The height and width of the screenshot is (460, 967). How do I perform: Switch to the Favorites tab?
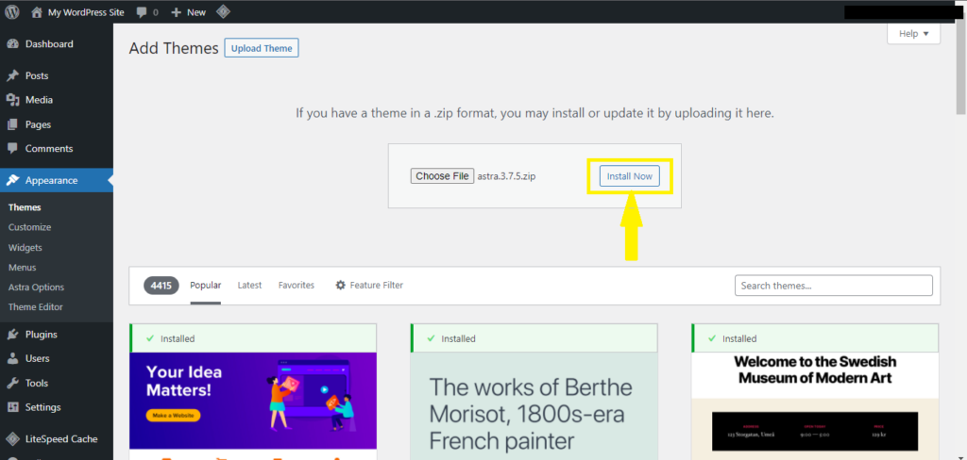tap(296, 285)
